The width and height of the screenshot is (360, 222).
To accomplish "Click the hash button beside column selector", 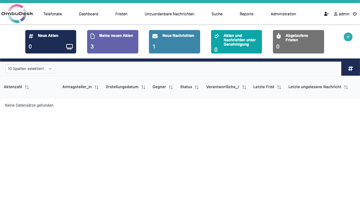I will (x=350, y=68).
